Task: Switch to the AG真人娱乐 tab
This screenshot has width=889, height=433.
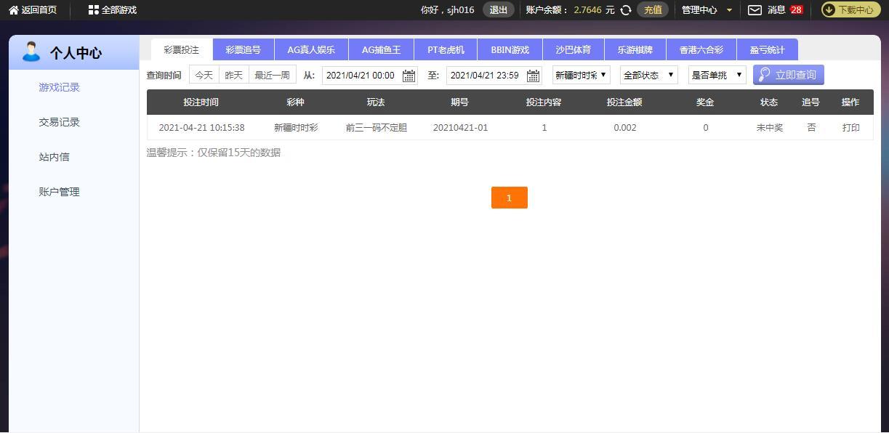Action: pyautogui.click(x=311, y=50)
